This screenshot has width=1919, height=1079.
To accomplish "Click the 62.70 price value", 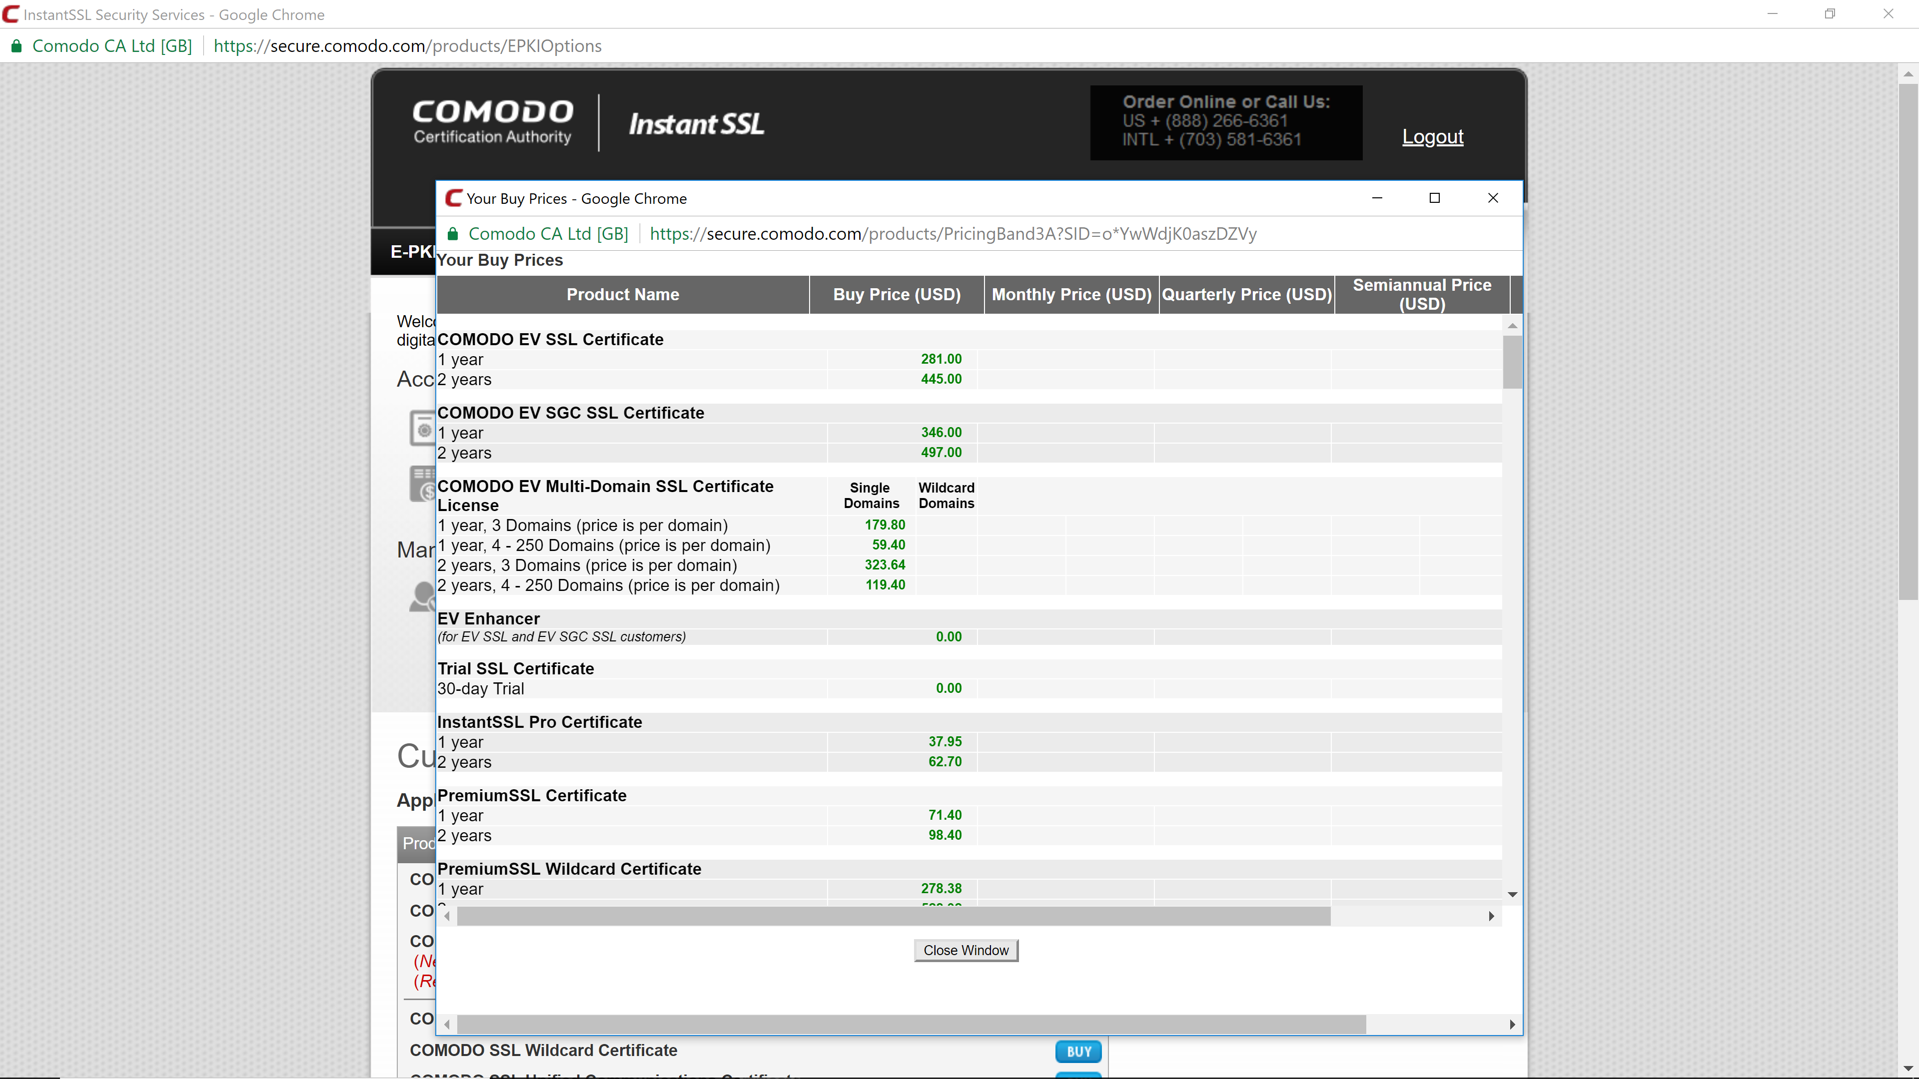I will coord(945,762).
